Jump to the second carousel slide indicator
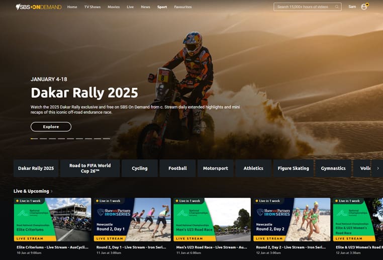The height and width of the screenshot is (260, 383). pos(43,139)
